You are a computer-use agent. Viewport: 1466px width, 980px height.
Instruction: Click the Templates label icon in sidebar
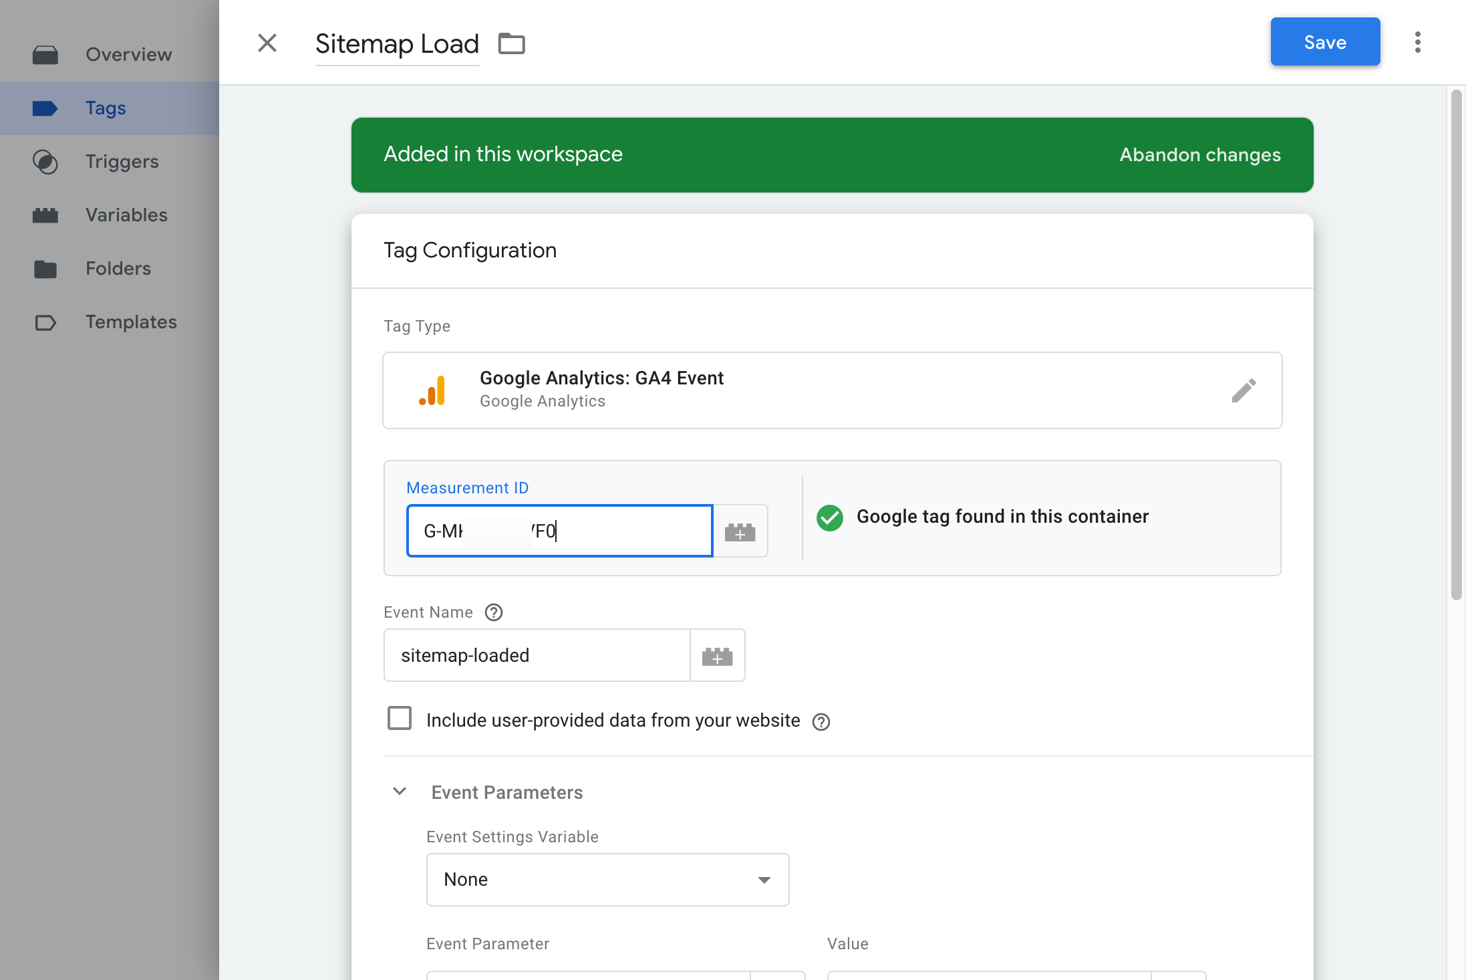click(45, 323)
